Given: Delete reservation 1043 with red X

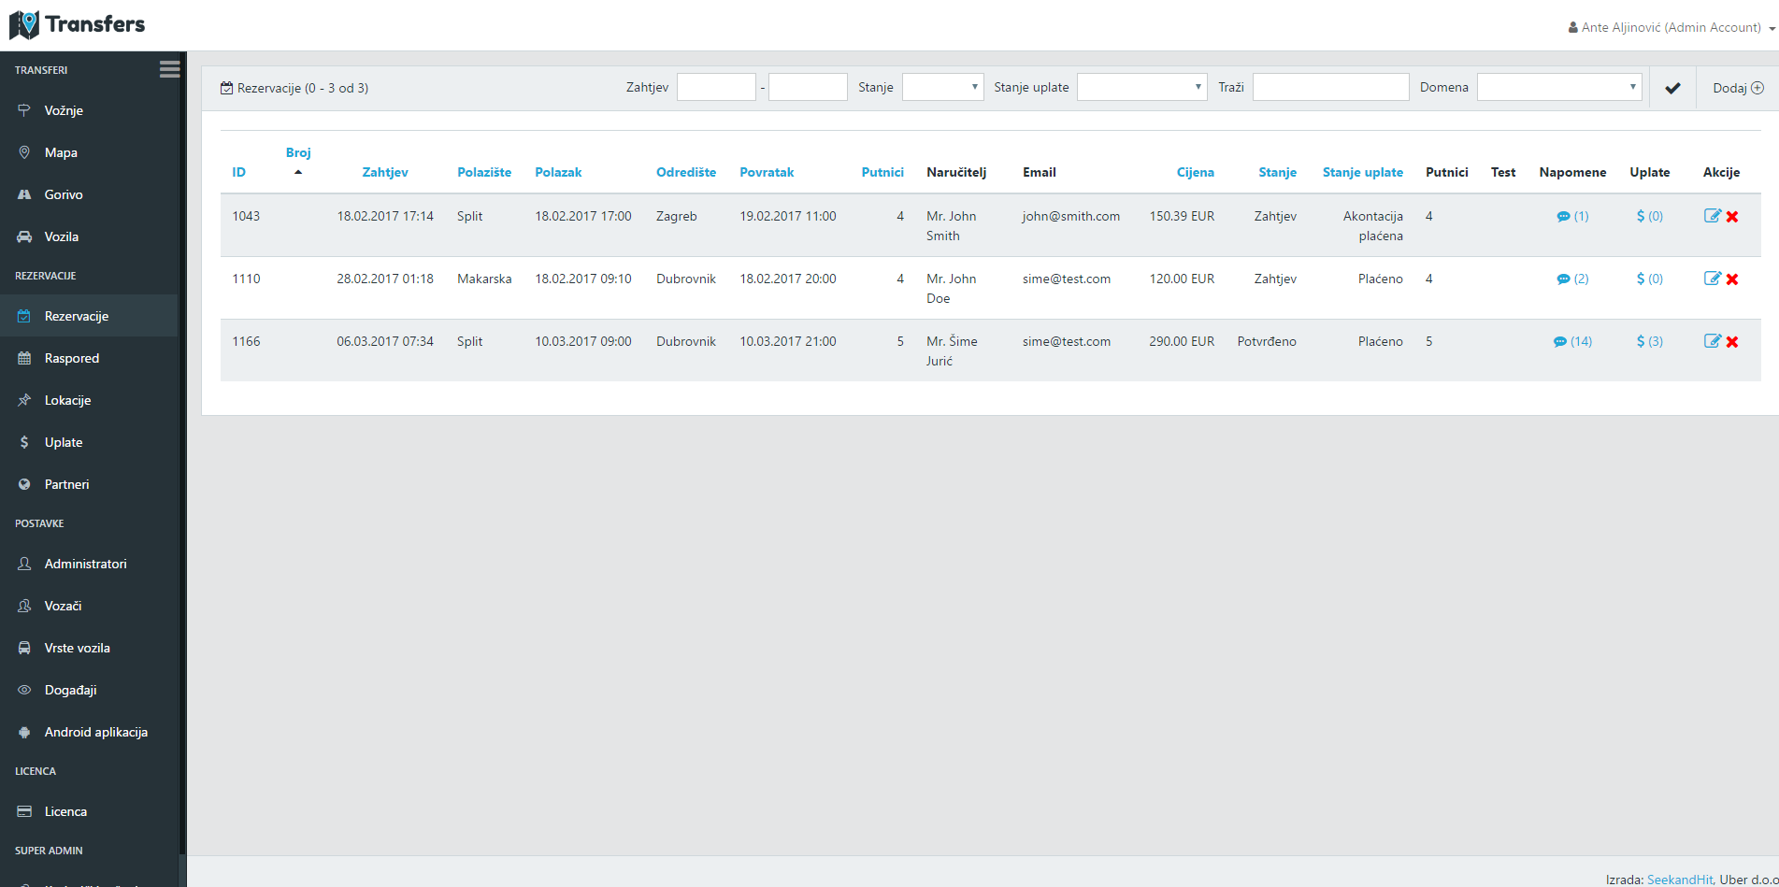Looking at the screenshot, I should click(1732, 217).
